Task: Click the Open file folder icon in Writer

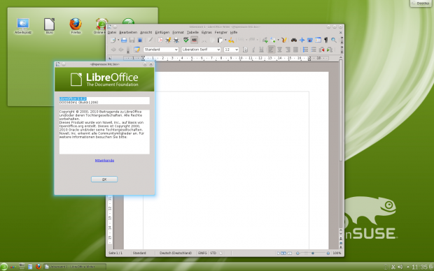Action: coord(124,41)
